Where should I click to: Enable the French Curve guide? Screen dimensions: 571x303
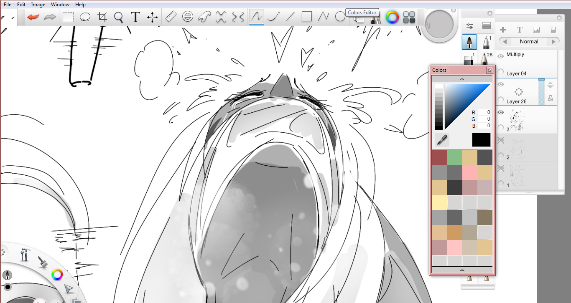[204, 17]
